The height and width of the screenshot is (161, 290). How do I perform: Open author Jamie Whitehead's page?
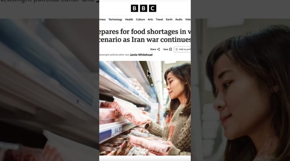point(141,55)
